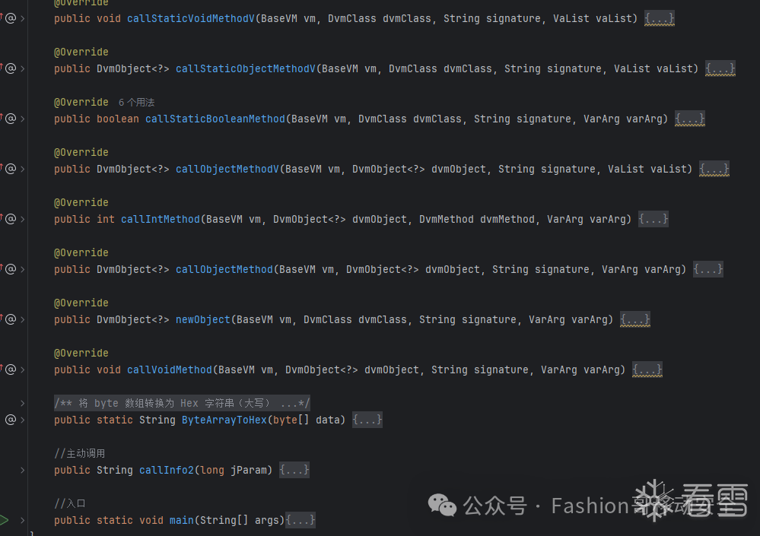The image size is (760, 536).
Task: Expand fold chevron for ByteArrayToHex
Action: coord(22,420)
